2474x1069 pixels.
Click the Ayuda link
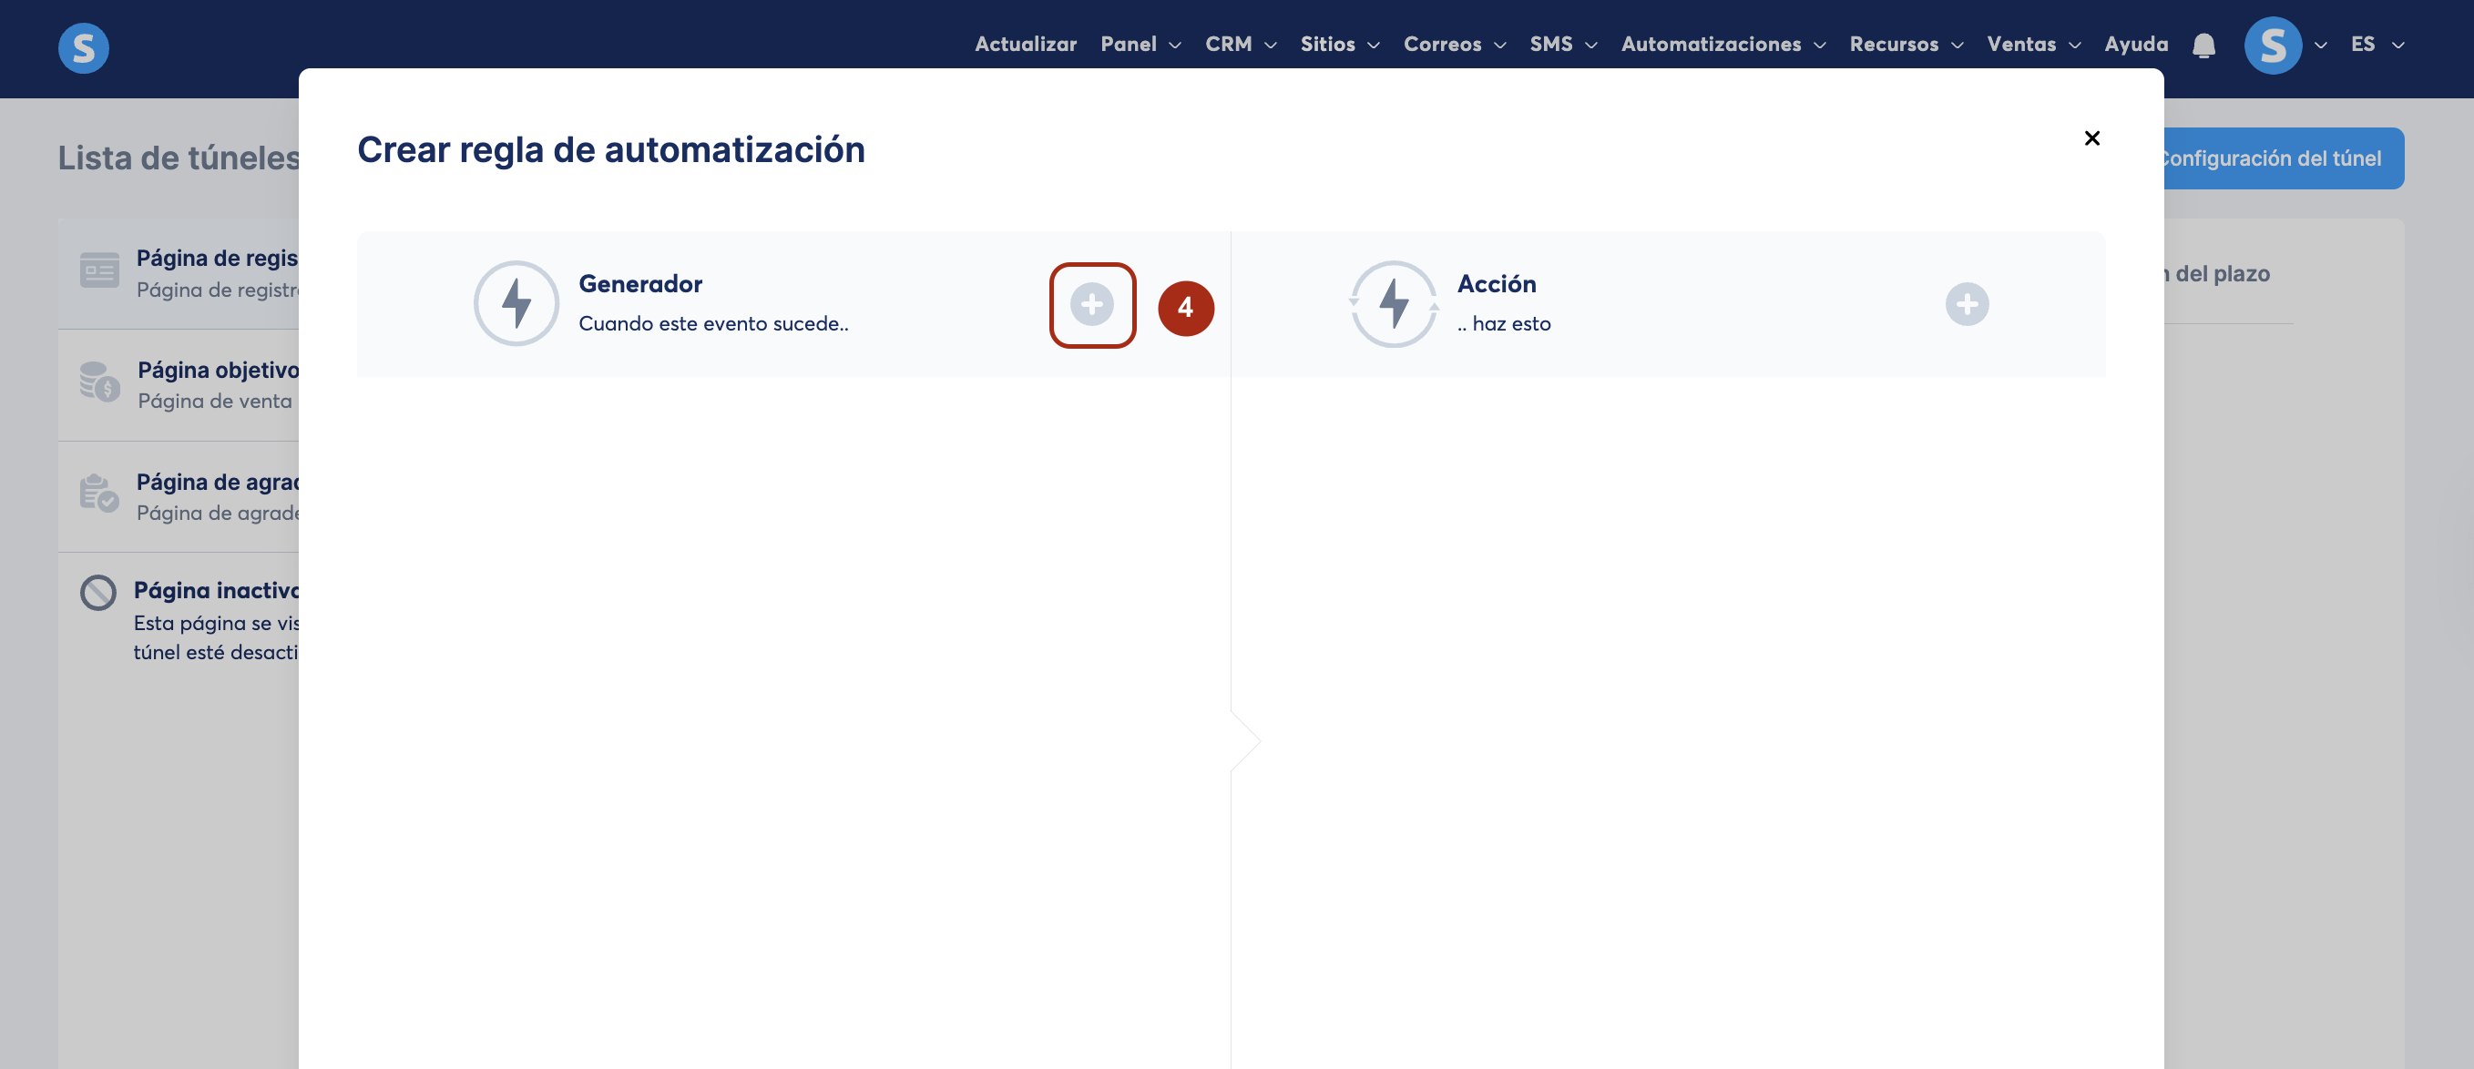(2135, 45)
